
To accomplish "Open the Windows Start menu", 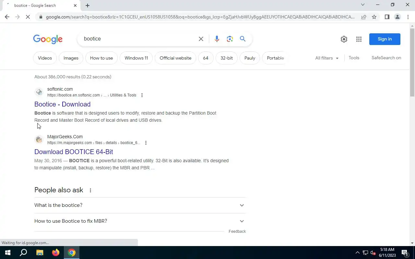I will tap(8, 253).
